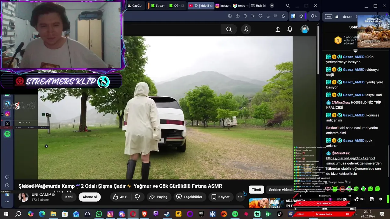Viewport: 390px width, 219px height.
Task: Click the Katıl join button
Action: point(69,197)
